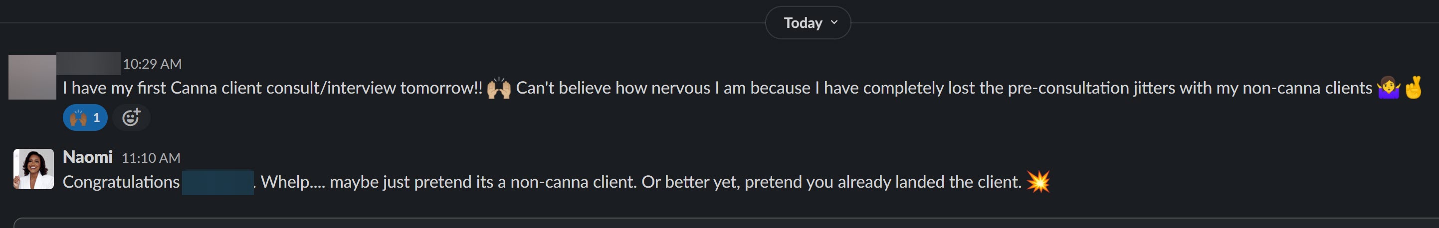The width and height of the screenshot is (1439, 228).
Task: Click the add reaction smiley icon
Action: [131, 117]
